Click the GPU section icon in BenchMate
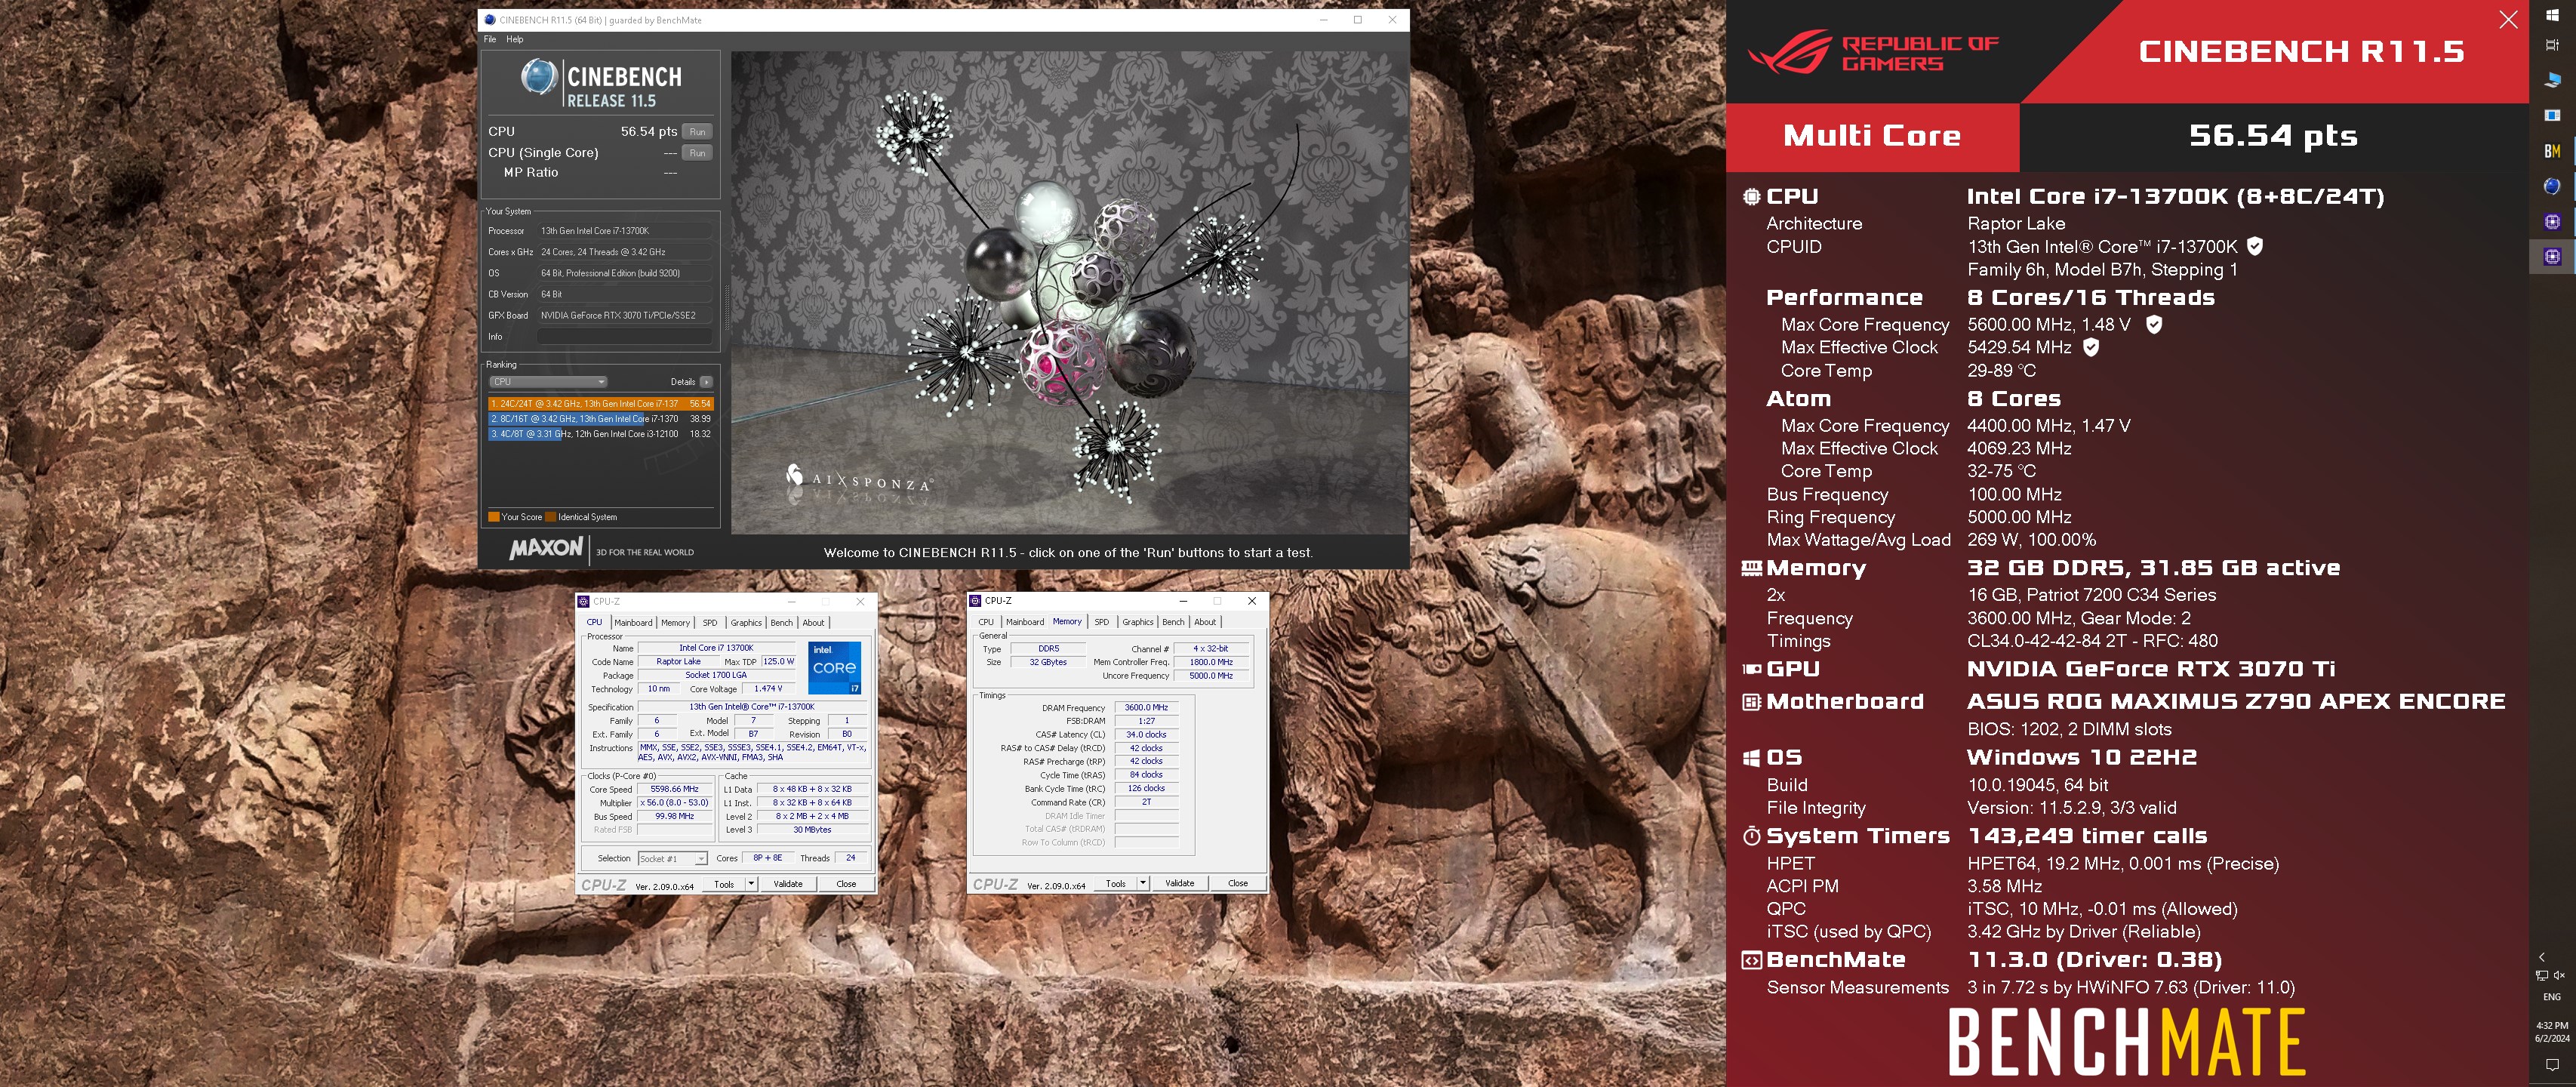This screenshot has width=2576, height=1087. point(1751,669)
